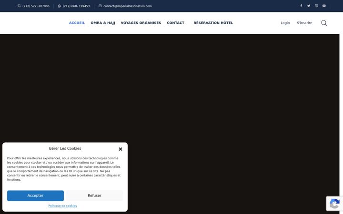This screenshot has height=214, width=343.
Task: Click the Gérer Les Cookies title
Action: (65, 148)
